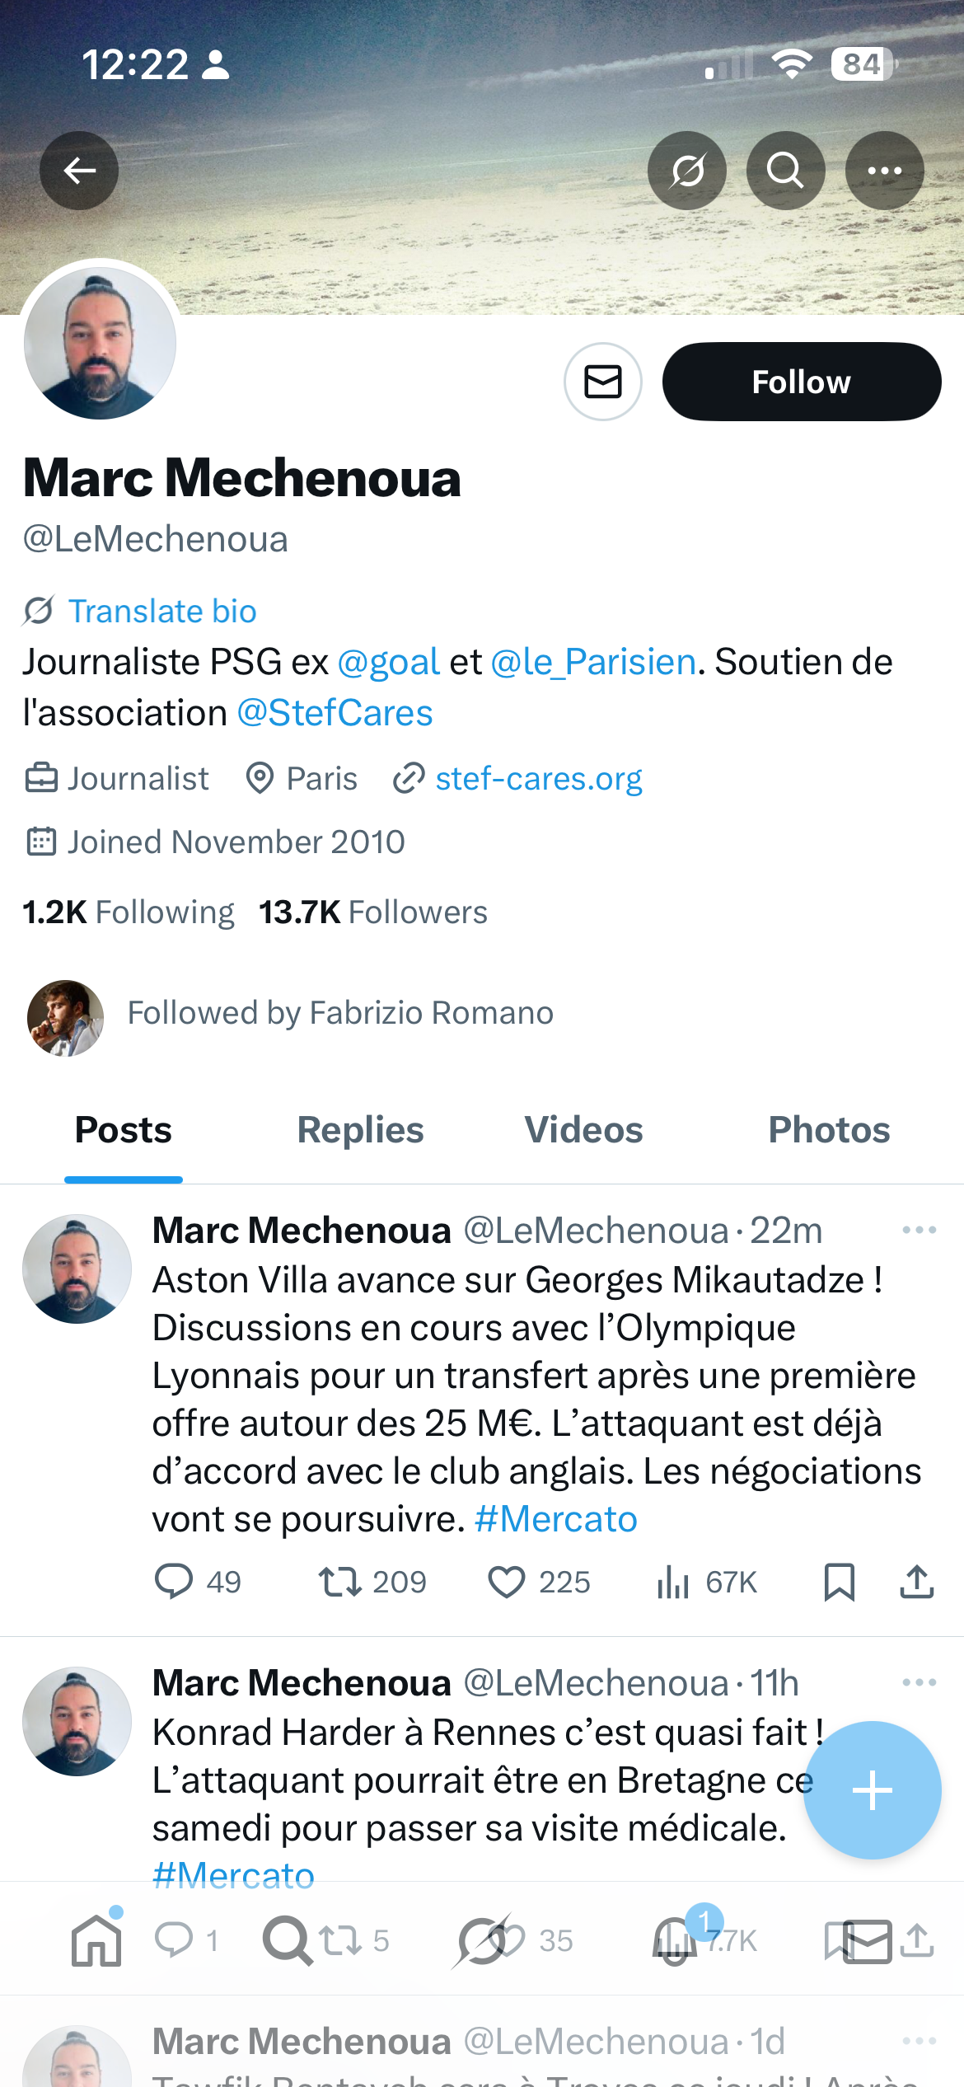Bookmark the Aston Villa Mikautadze post
This screenshot has height=2087, width=964.
click(x=839, y=1583)
